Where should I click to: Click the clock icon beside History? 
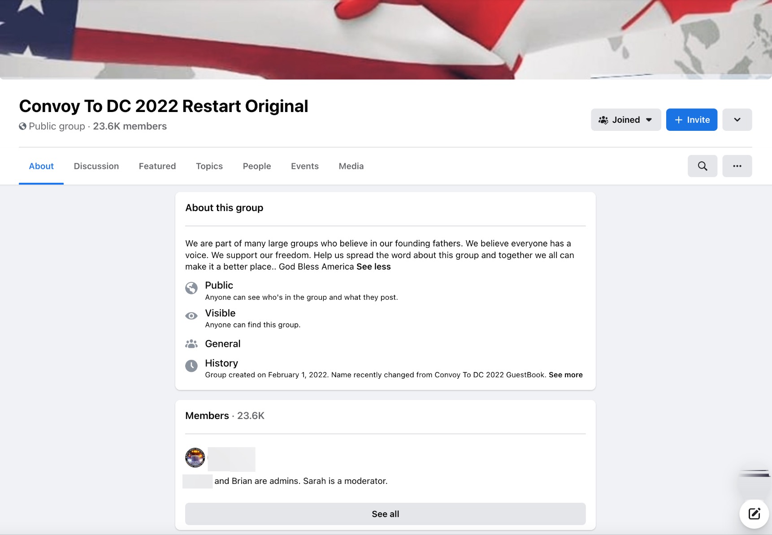pyautogui.click(x=191, y=366)
